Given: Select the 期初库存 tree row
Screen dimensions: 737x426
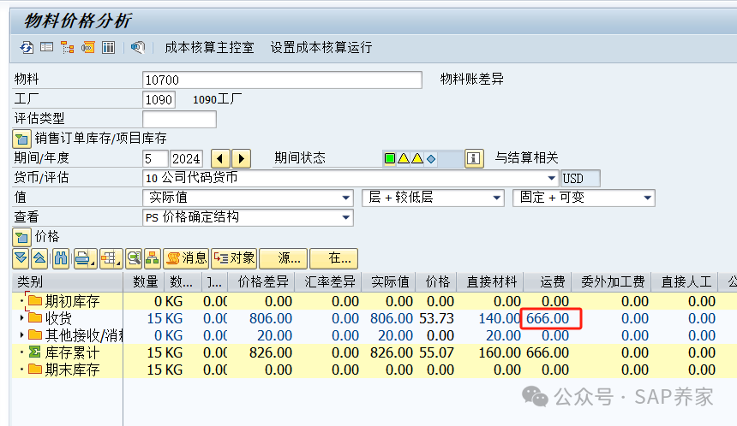Looking at the screenshot, I should pyautogui.click(x=72, y=301).
